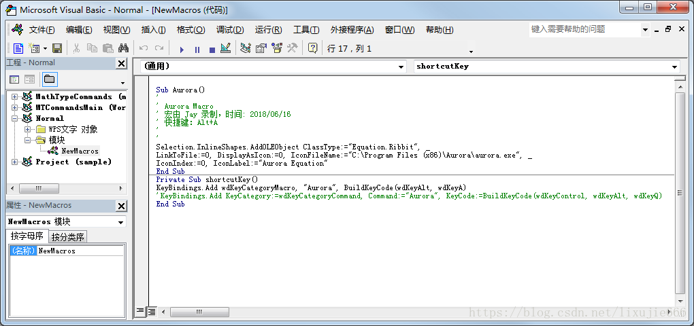
Task: Click project panel toolbar overflow arrow
Action: tap(122, 83)
